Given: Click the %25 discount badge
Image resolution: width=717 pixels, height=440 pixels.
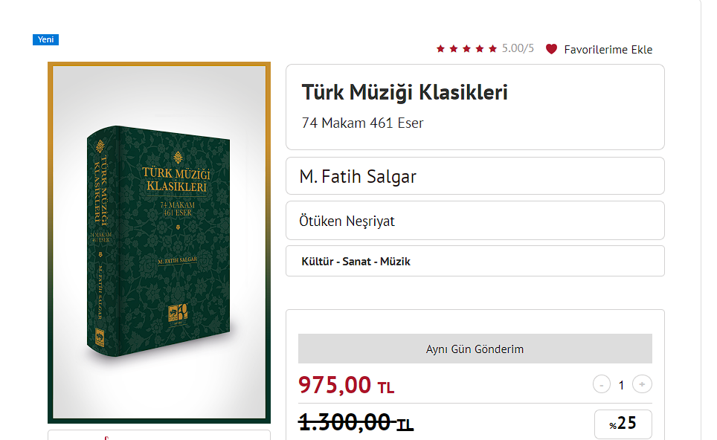Looking at the screenshot, I should 623,424.
